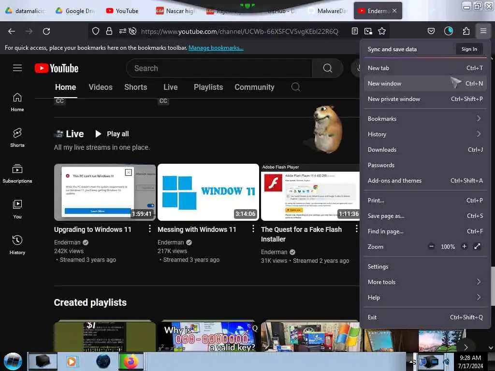Switch to the channel Shorts tab
This screenshot has height=371, width=495.
click(136, 87)
